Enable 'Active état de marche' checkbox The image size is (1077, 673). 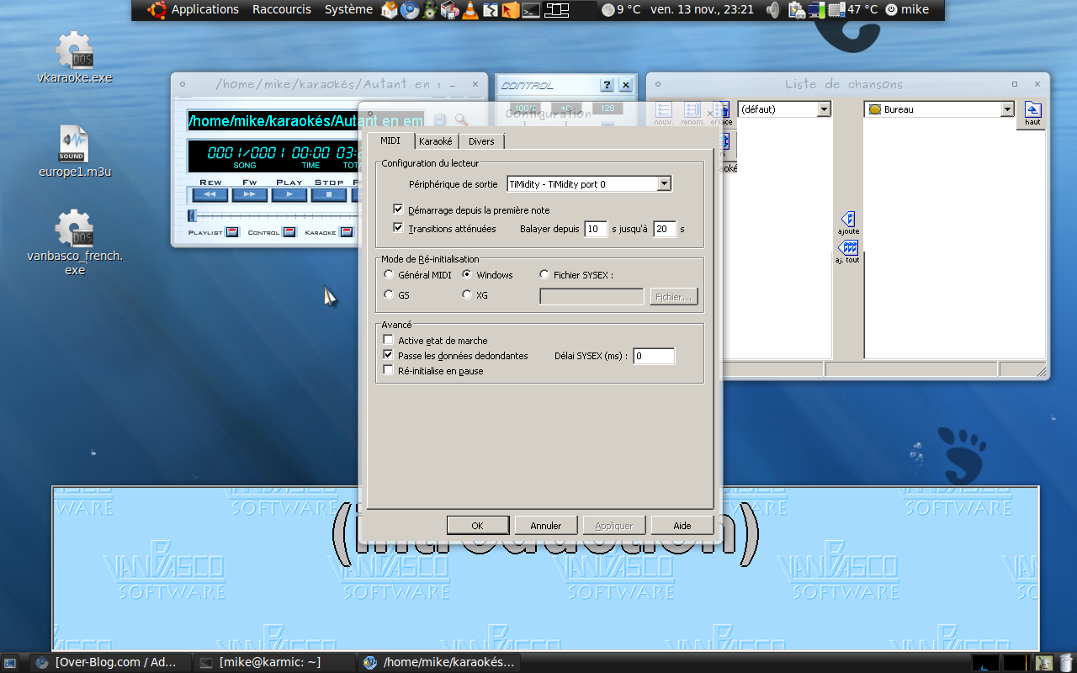388,340
